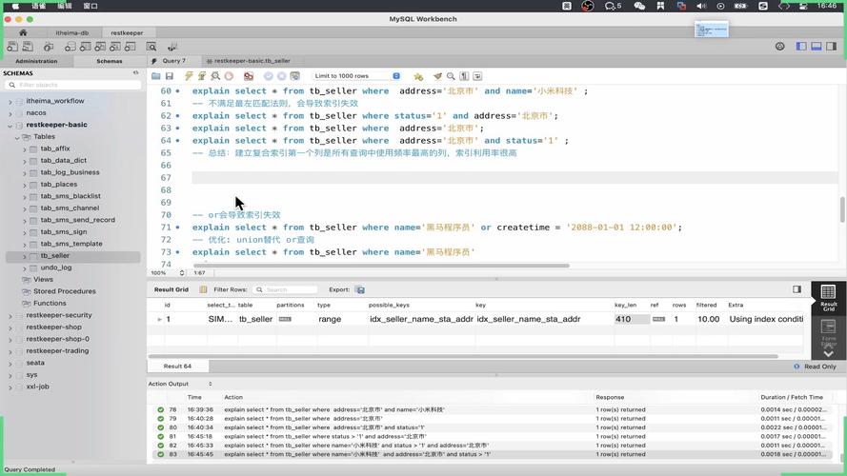Open the Administration sidebar tab
The width and height of the screenshot is (847, 476).
point(36,61)
